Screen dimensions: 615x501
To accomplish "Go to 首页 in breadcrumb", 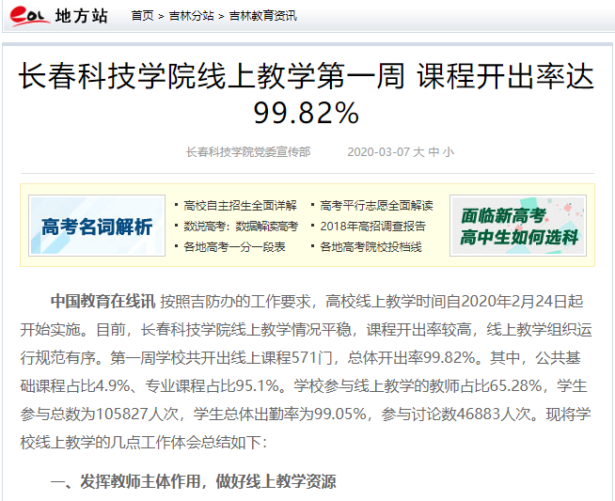I will pos(142,16).
